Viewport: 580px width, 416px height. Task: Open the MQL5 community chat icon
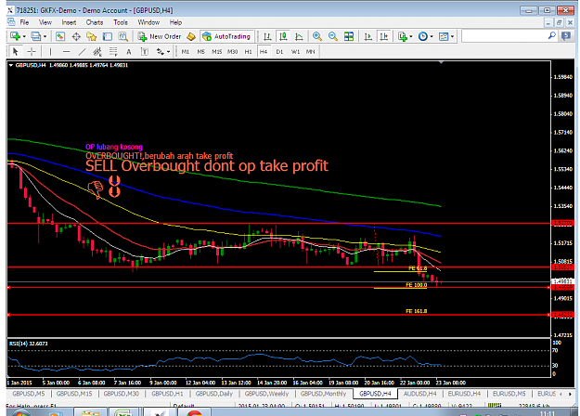566,36
